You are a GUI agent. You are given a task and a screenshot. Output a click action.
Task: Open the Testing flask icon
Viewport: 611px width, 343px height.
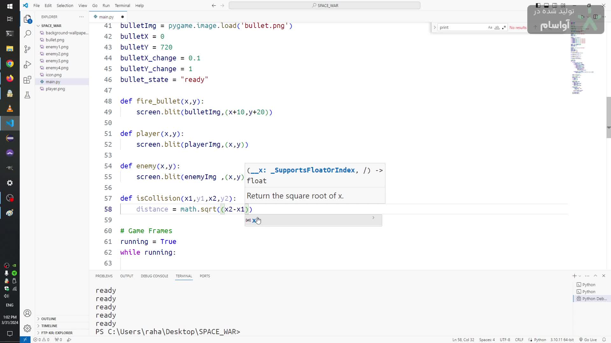[28, 95]
